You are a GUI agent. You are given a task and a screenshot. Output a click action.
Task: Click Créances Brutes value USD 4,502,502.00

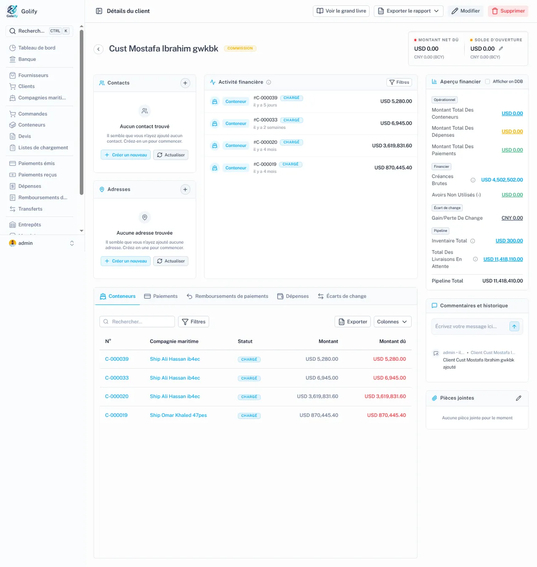tap(502, 180)
